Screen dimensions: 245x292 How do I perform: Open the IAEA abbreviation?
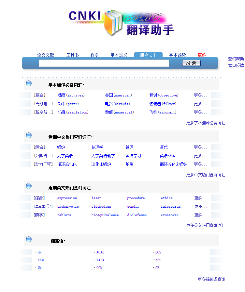(100, 260)
